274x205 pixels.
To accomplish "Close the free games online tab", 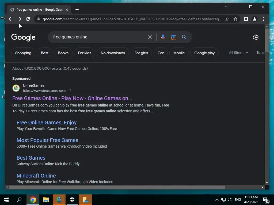I will click(67, 10).
